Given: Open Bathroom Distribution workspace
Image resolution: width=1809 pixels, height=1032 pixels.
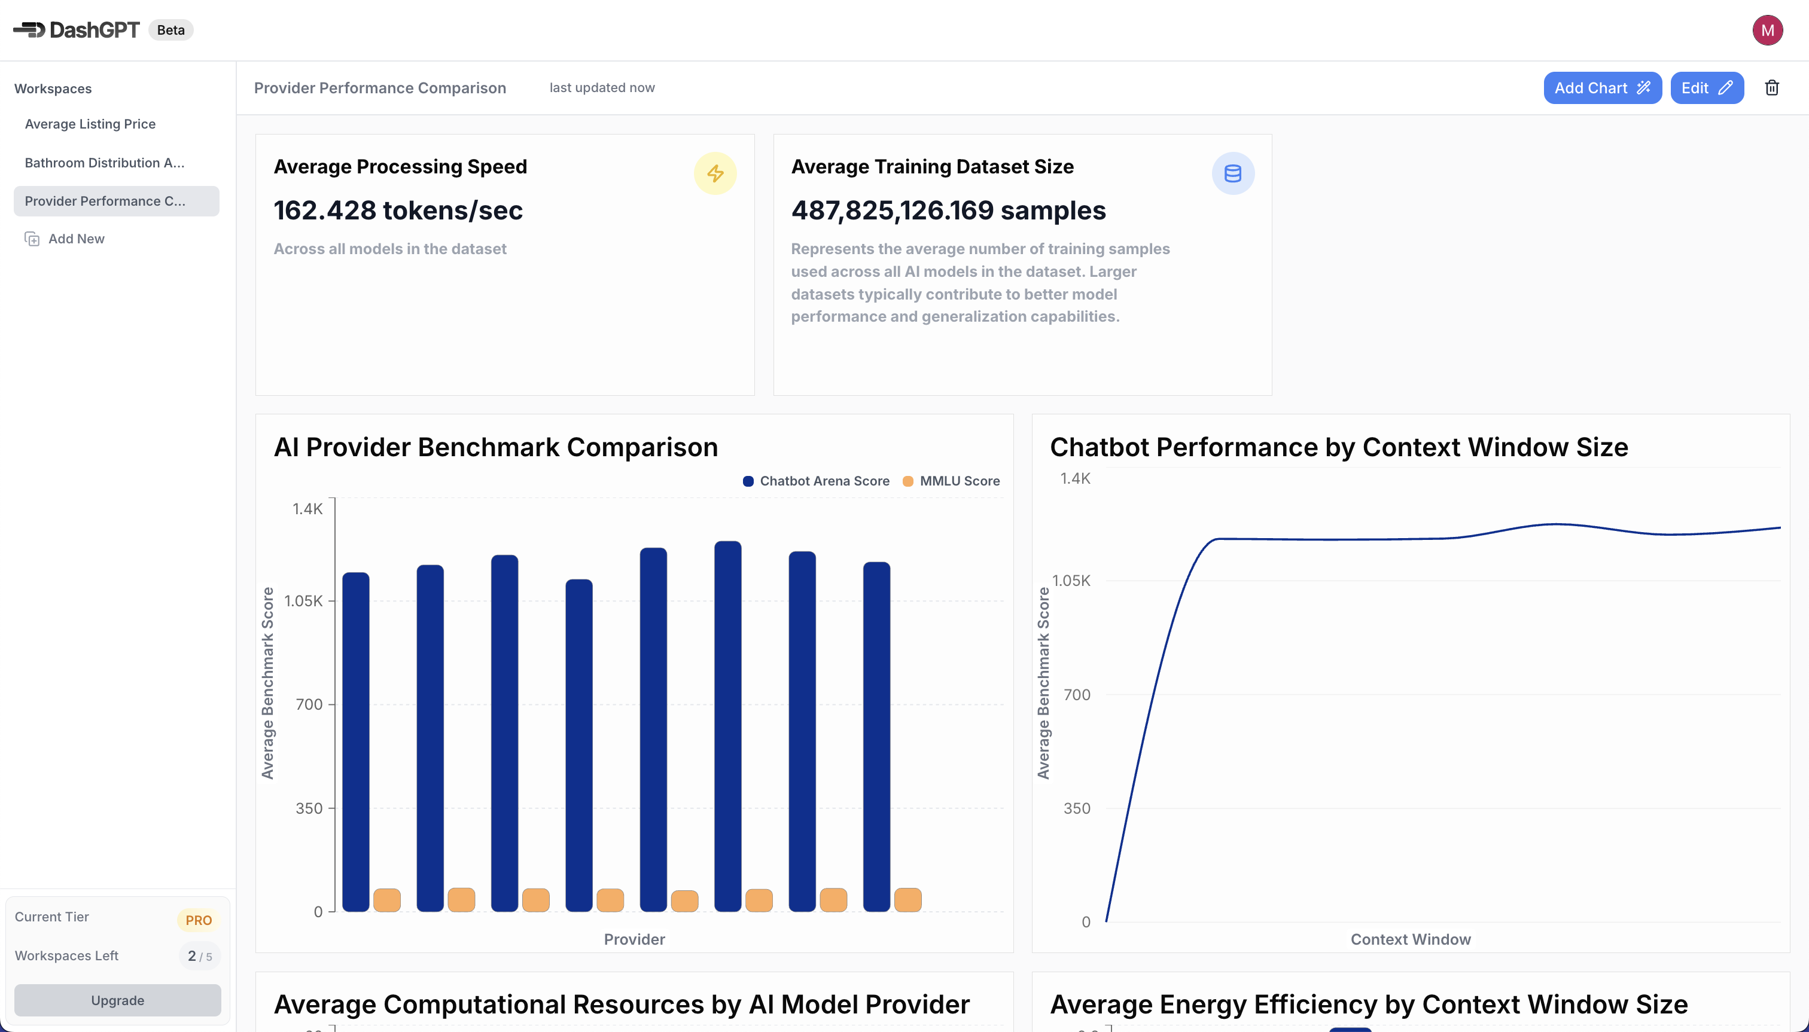Looking at the screenshot, I should click(x=104, y=163).
